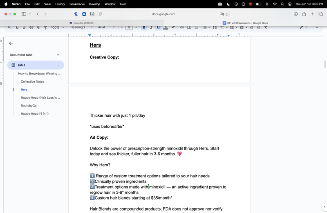Screen dimensions: 327x213
Task: Open a new Safari tab
Action: point(312,14)
